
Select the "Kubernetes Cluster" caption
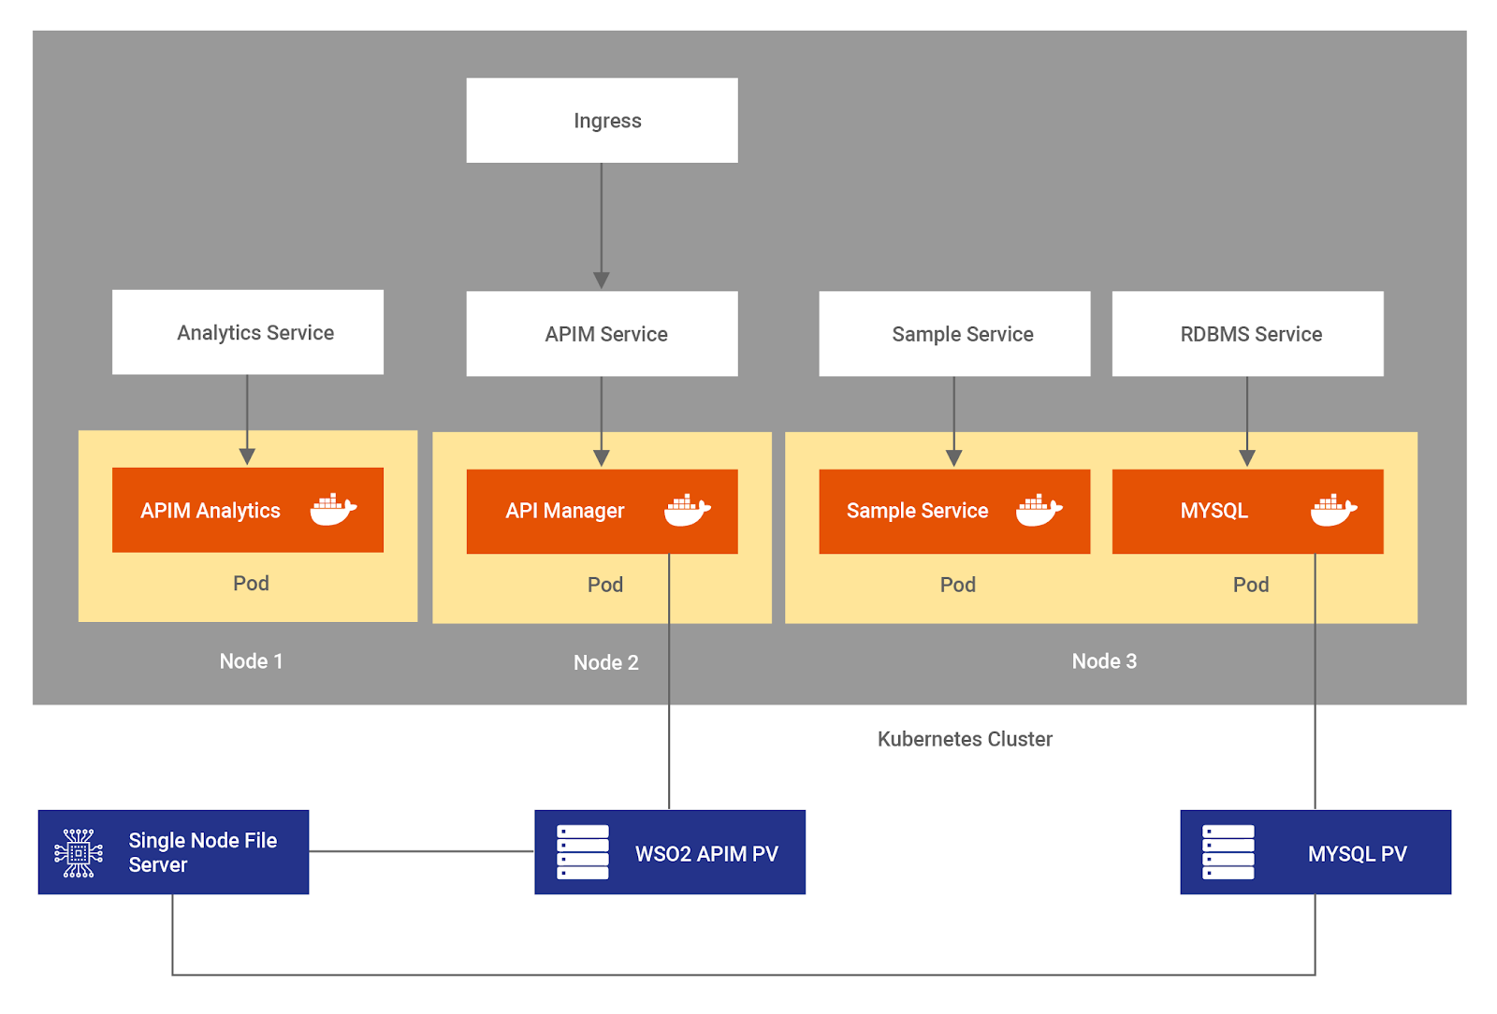point(965,739)
